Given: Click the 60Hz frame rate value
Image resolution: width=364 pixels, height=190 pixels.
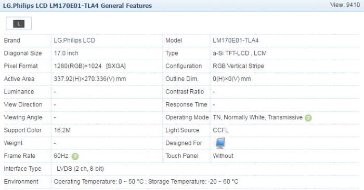Looking at the screenshot, I should [61, 156].
